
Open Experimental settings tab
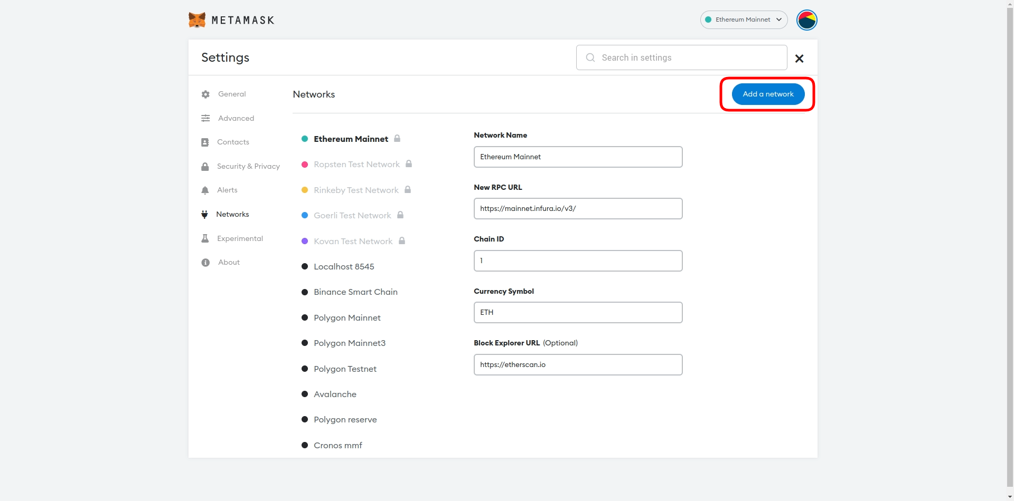coord(240,238)
